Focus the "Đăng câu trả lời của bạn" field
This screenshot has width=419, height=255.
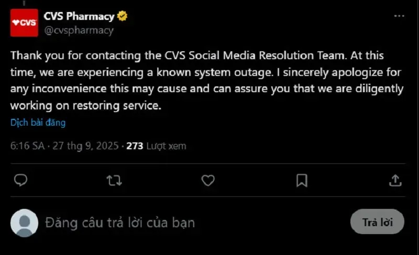click(120, 223)
